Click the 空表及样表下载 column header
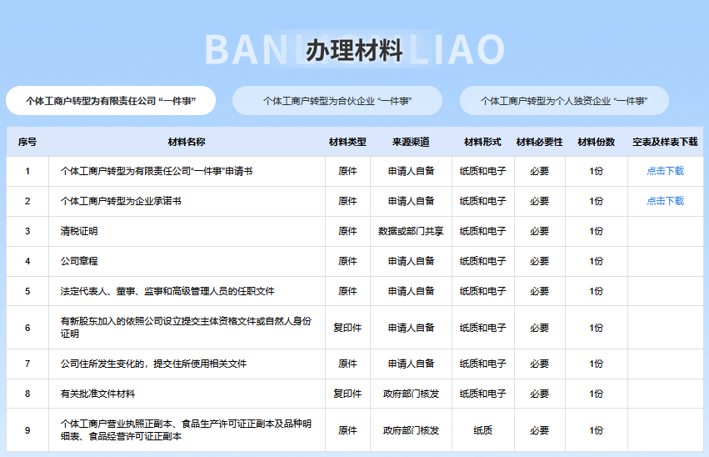709x457 pixels. pyautogui.click(x=665, y=142)
